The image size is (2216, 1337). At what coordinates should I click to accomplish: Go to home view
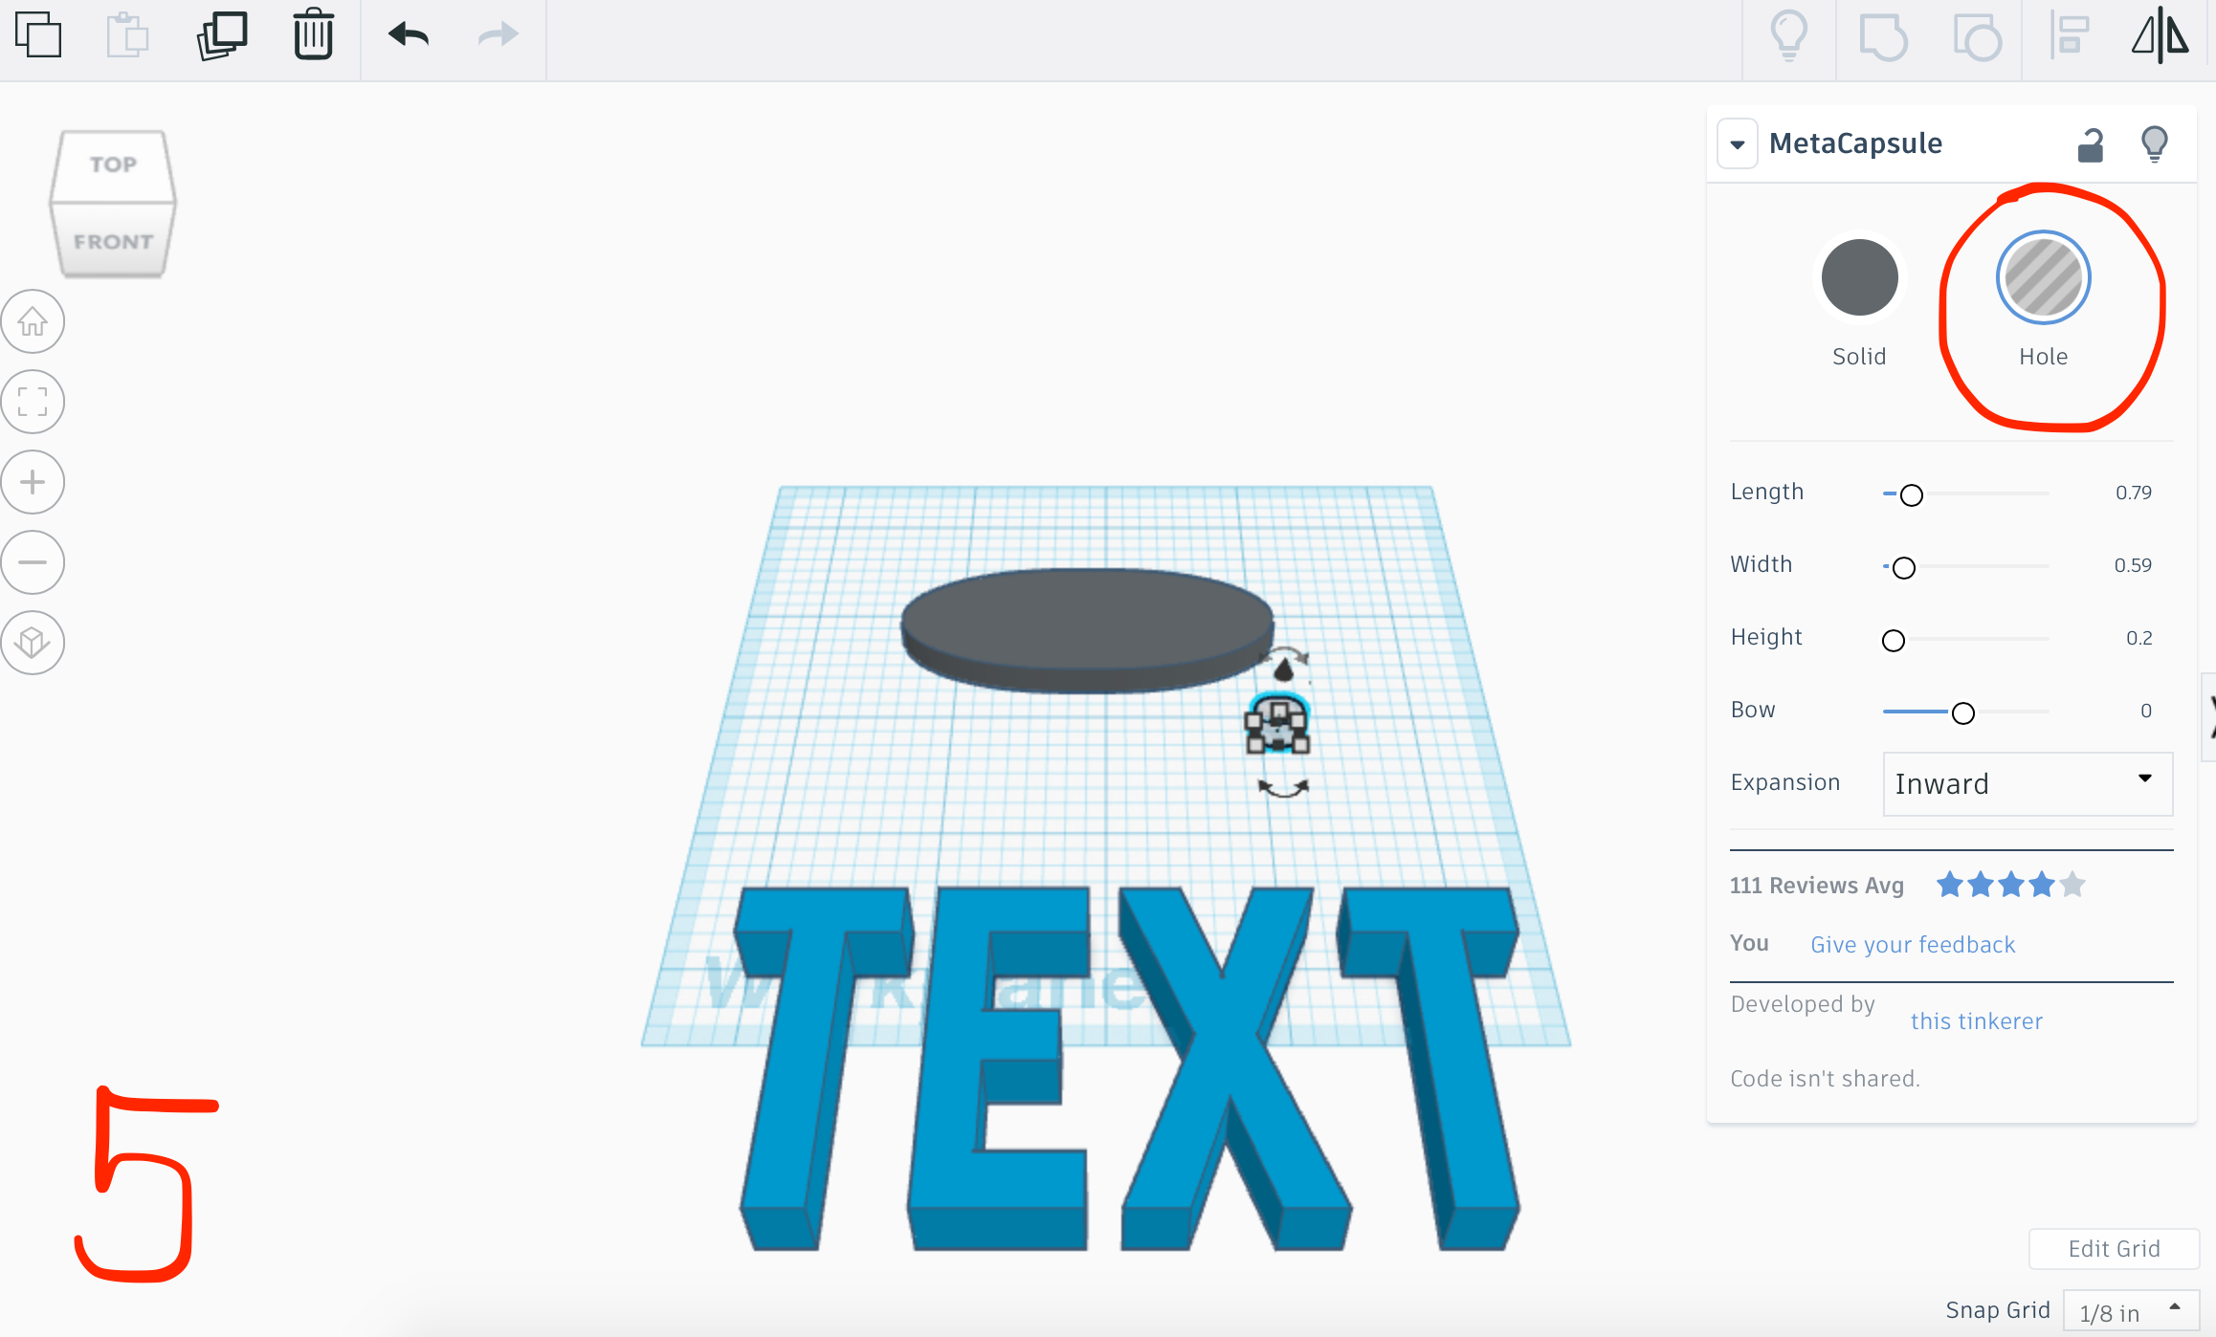pyautogui.click(x=33, y=321)
